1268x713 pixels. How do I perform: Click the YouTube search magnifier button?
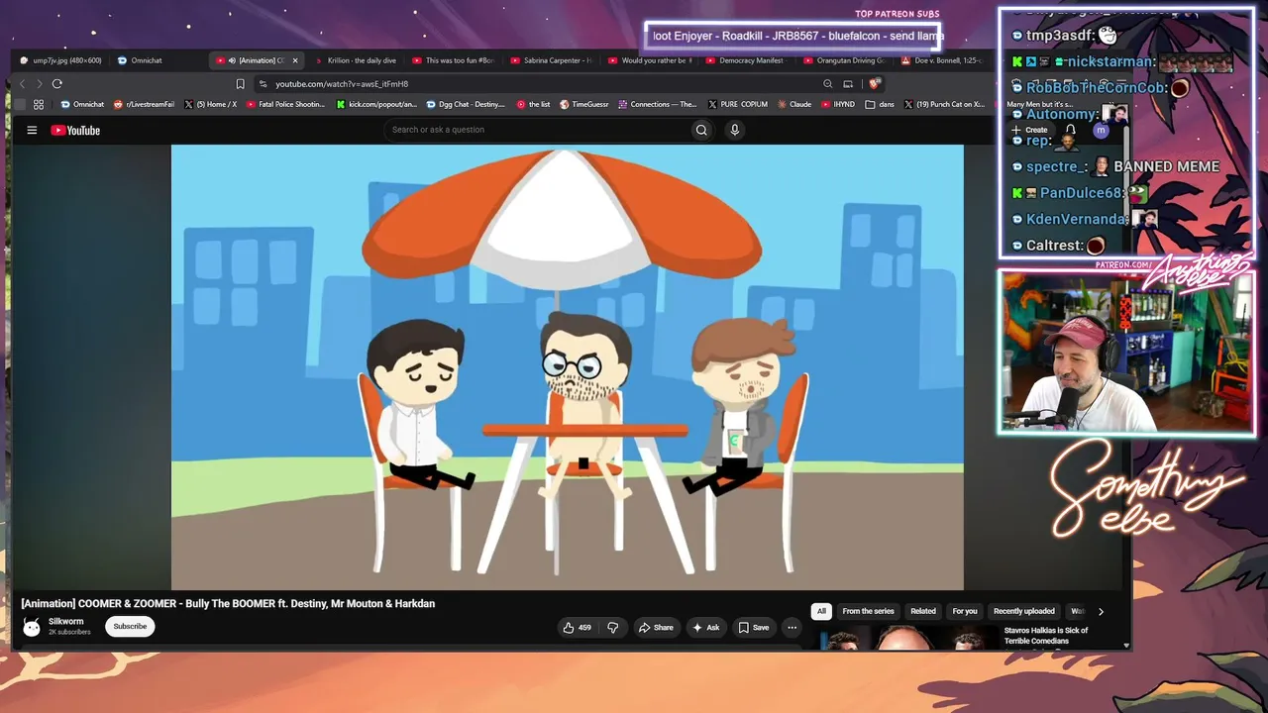701,130
